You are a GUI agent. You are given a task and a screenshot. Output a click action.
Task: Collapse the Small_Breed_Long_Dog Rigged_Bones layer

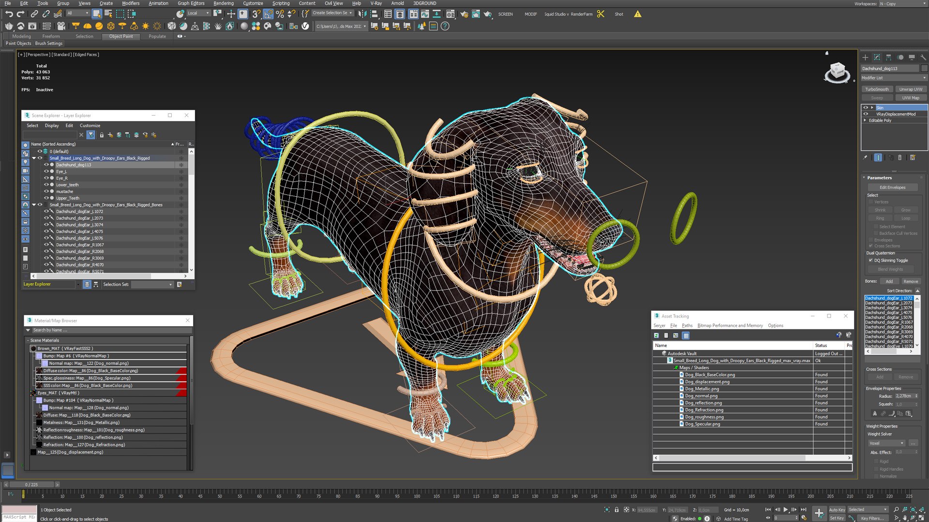[x=34, y=205]
